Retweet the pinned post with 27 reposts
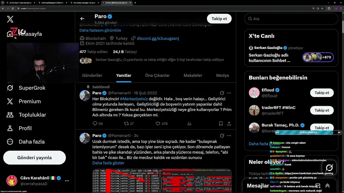 (129, 124)
